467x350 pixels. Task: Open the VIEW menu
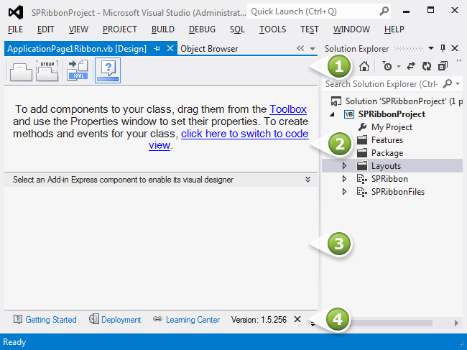pyautogui.click(x=78, y=29)
